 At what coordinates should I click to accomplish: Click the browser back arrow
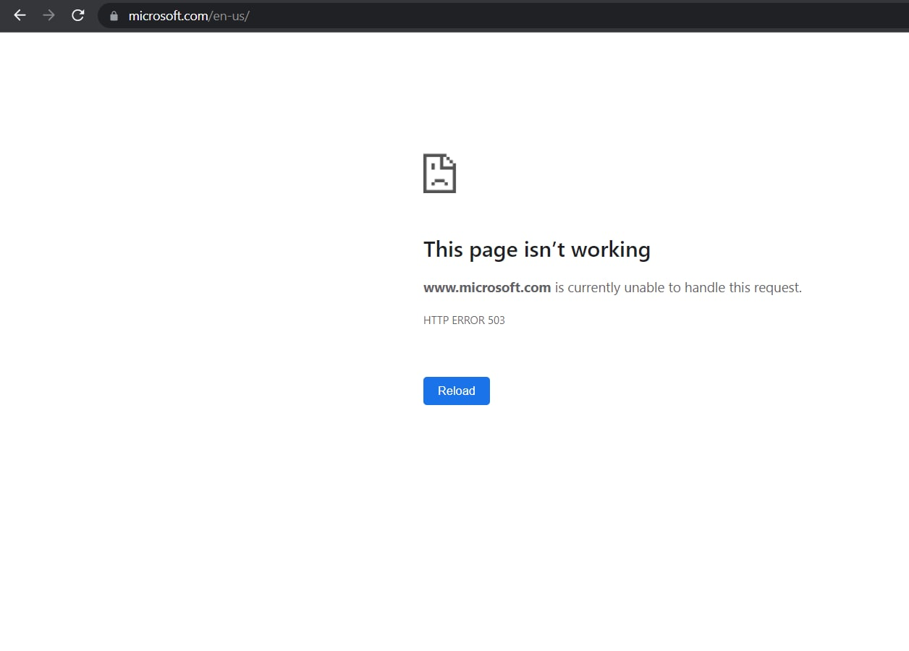(20, 15)
